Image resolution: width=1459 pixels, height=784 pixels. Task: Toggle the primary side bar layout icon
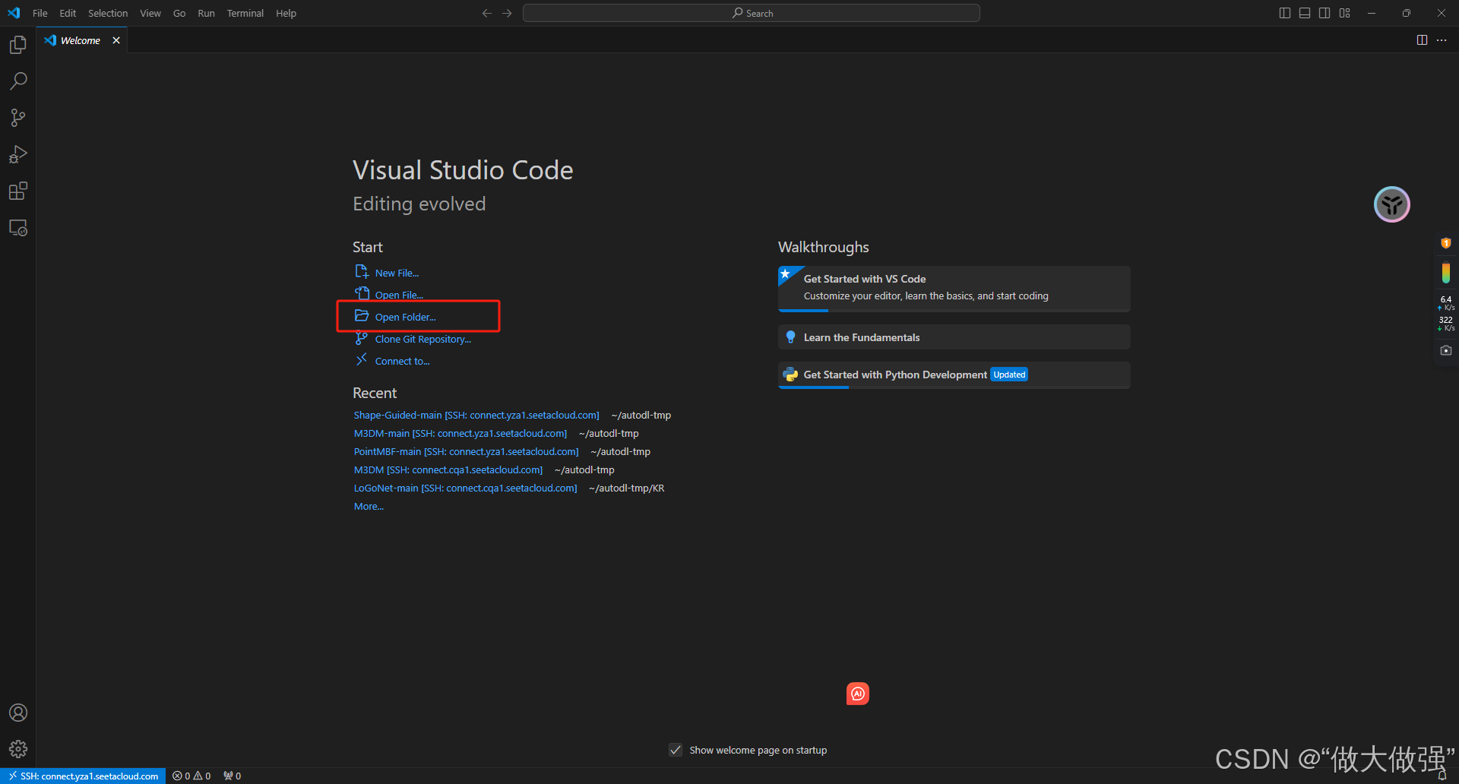[1285, 13]
